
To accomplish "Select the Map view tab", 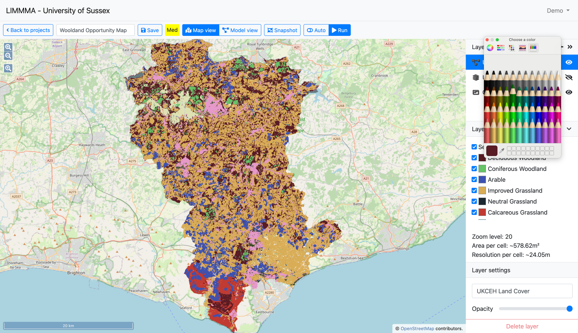I will click(201, 30).
